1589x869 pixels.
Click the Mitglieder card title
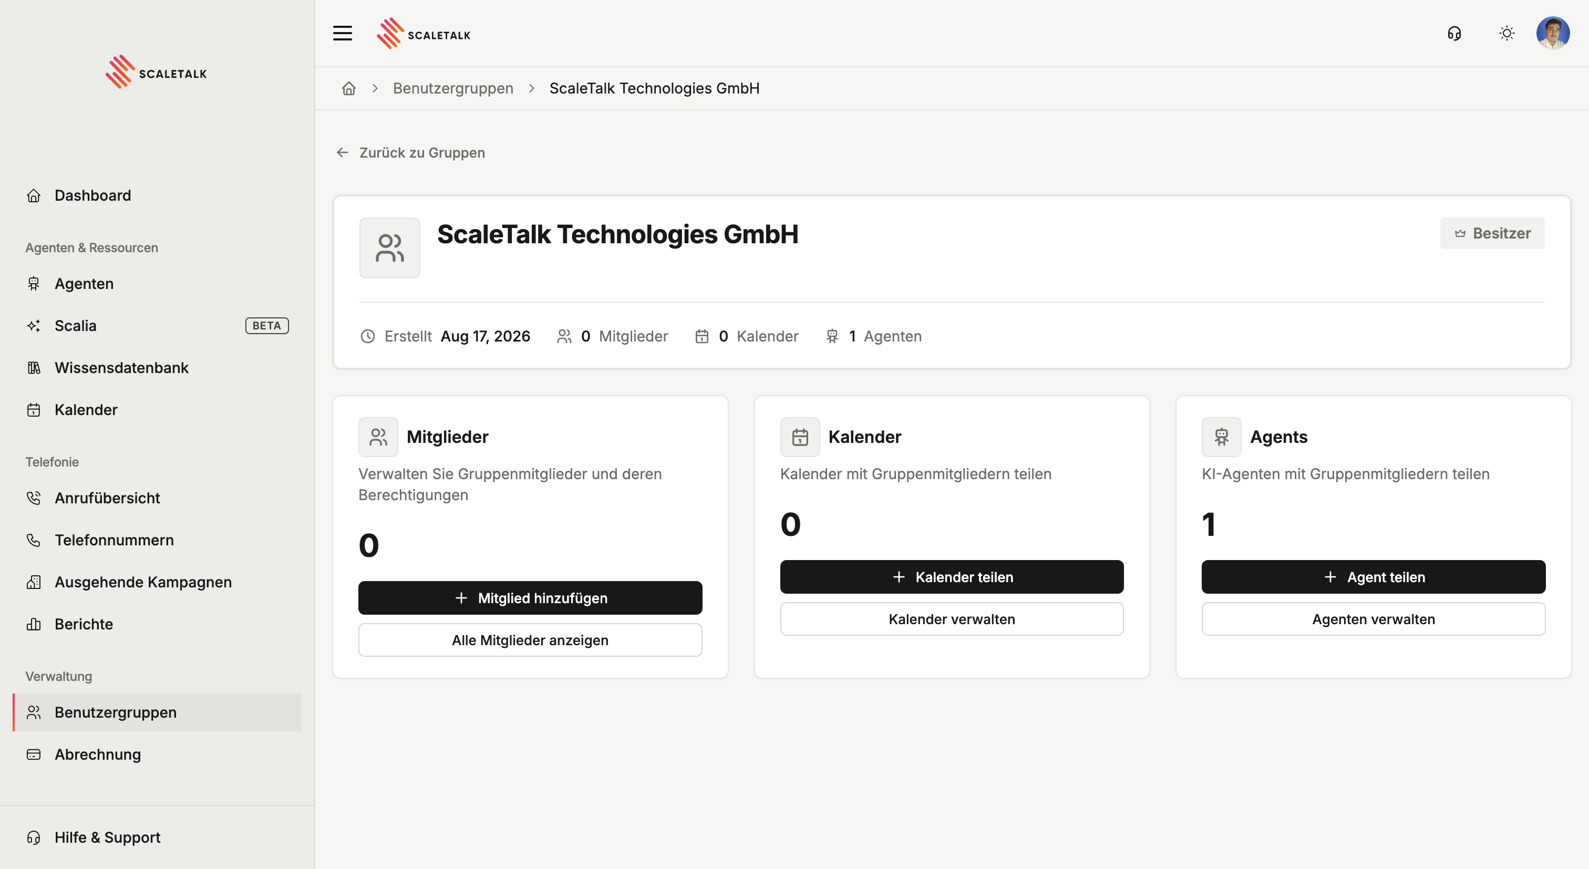447,437
